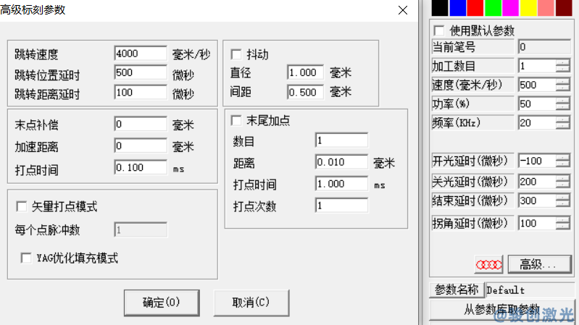Image resolution: width=579 pixels, height=325 pixels.
Task: Click 从参数库取参数 button
Action: pos(501,310)
